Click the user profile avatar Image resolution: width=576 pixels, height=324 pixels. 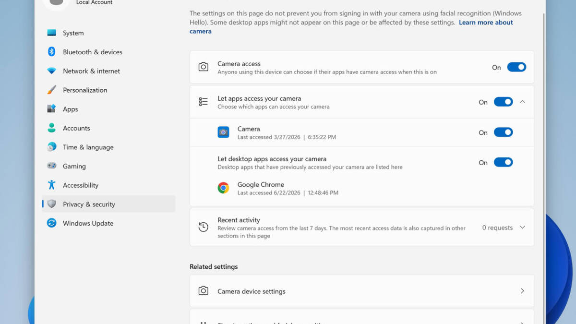(x=57, y=4)
